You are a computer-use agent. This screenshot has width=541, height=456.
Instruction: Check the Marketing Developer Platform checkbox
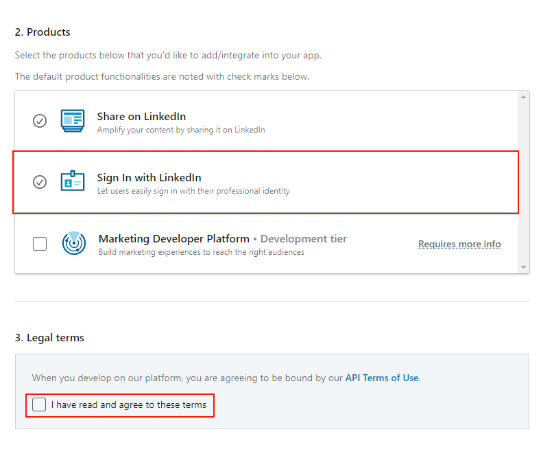(x=40, y=244)
